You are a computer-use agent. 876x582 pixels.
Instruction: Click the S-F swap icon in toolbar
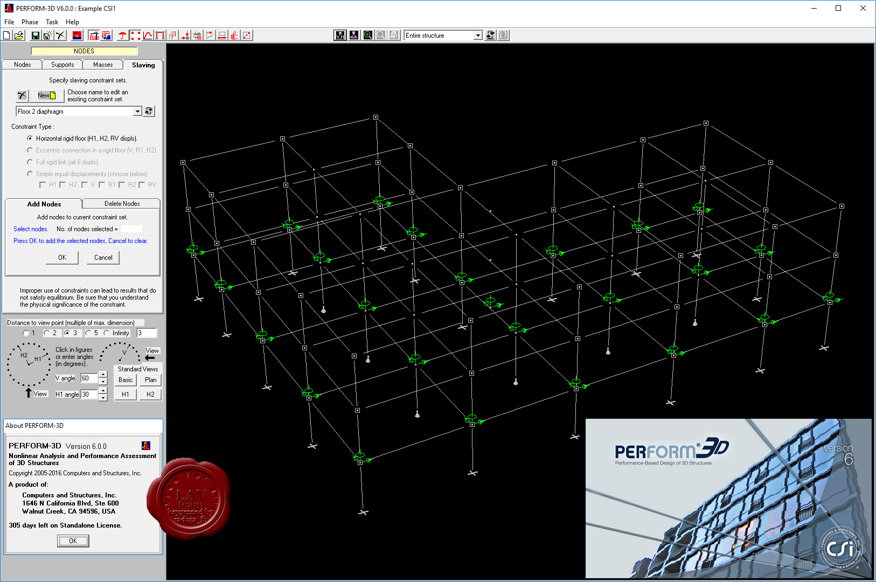(503, 36)
